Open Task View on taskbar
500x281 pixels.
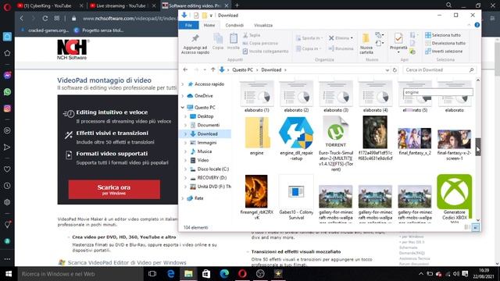(152, 274)
